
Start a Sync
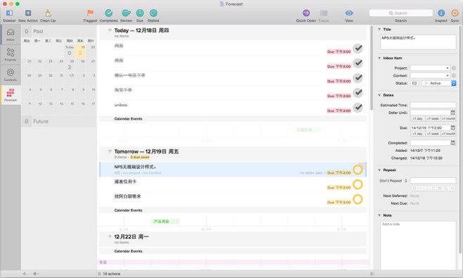click(455, 13)
